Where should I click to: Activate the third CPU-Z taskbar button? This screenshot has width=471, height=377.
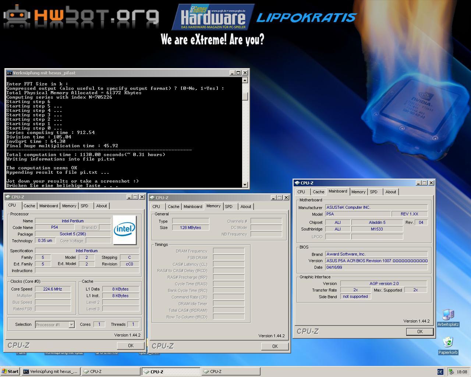[x=231, y=371]
